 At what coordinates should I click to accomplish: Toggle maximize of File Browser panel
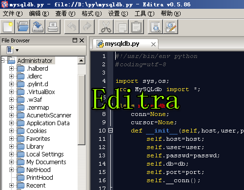point(75,40)
